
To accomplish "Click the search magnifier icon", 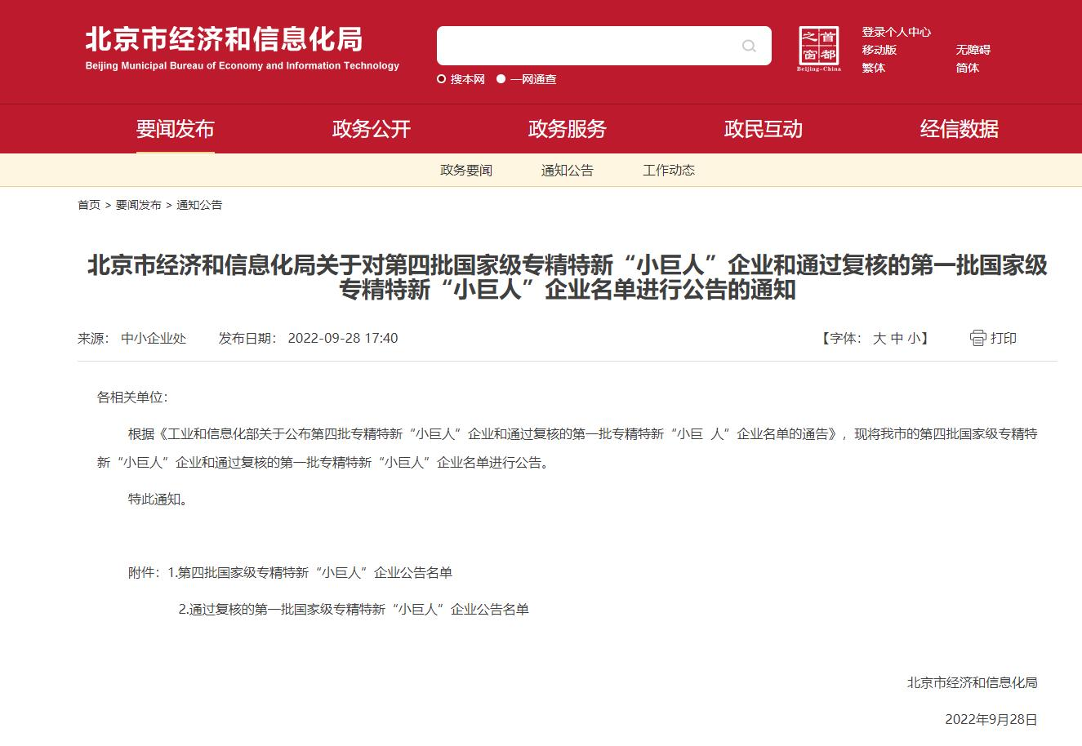I will 749,46.
